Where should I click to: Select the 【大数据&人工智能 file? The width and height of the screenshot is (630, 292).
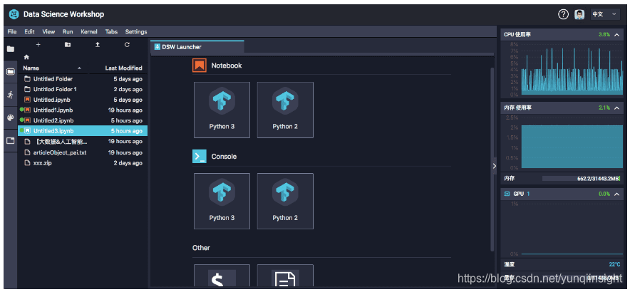(83, 142)
